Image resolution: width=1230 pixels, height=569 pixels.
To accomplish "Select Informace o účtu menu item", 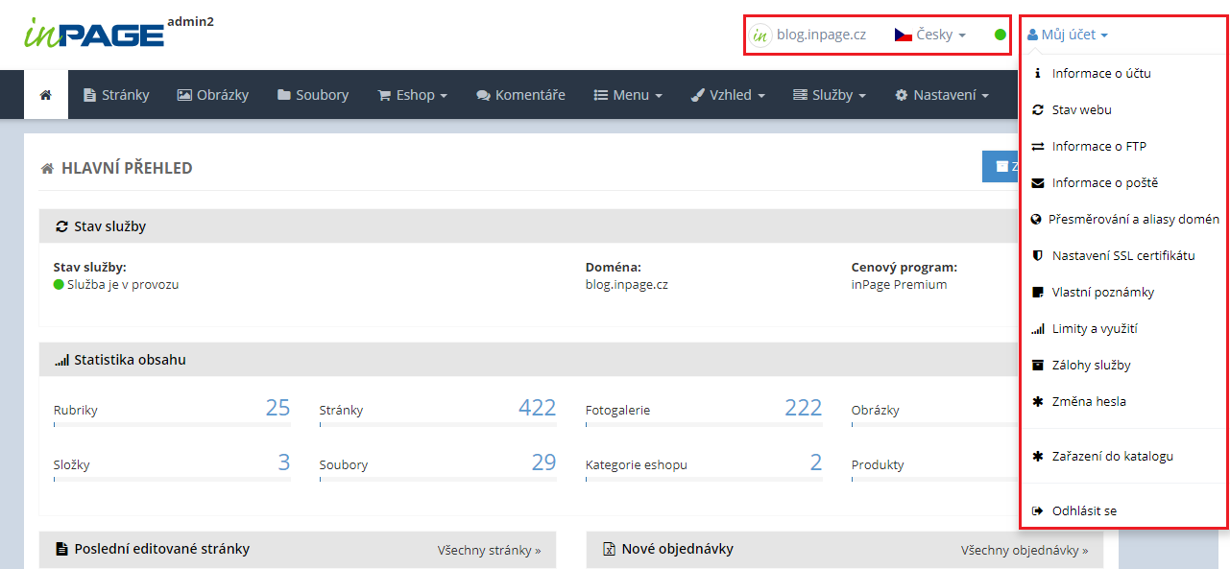I will pos(1100,73).
